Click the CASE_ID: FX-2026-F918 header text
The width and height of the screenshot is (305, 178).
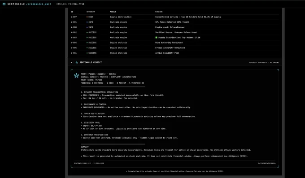(x=70, y=4)
